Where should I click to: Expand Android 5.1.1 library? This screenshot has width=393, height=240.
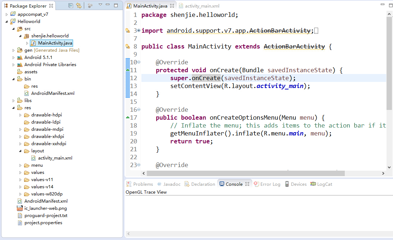pos(14,57)
